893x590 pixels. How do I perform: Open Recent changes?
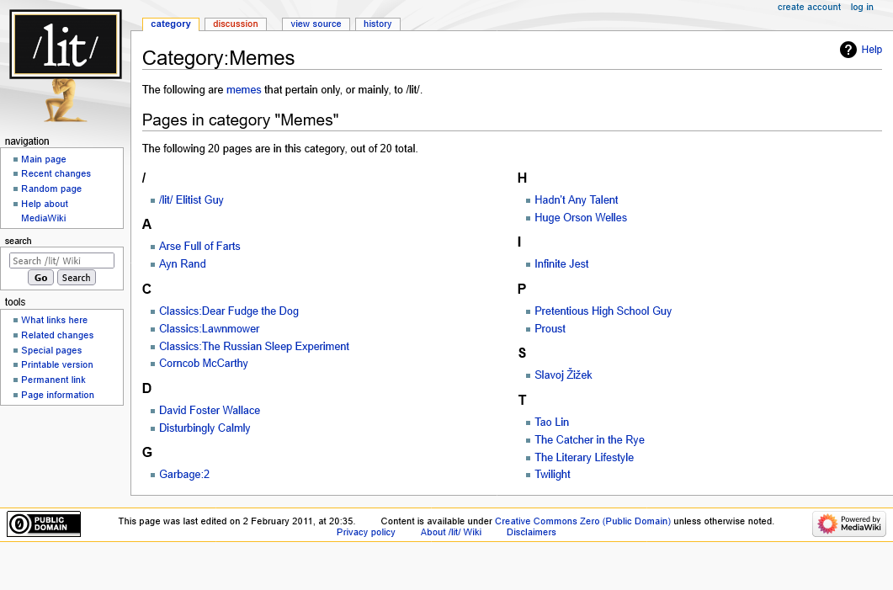coord(56,173)
